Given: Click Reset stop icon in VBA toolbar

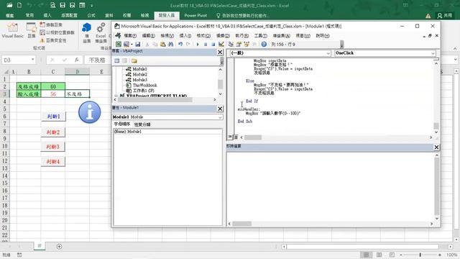Looking at the screenshot, I should point(213,45).
